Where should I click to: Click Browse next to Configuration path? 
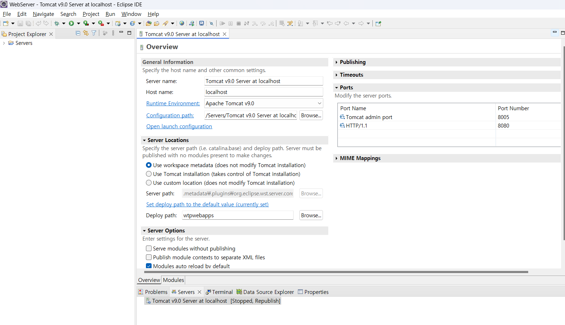[311, 116]
